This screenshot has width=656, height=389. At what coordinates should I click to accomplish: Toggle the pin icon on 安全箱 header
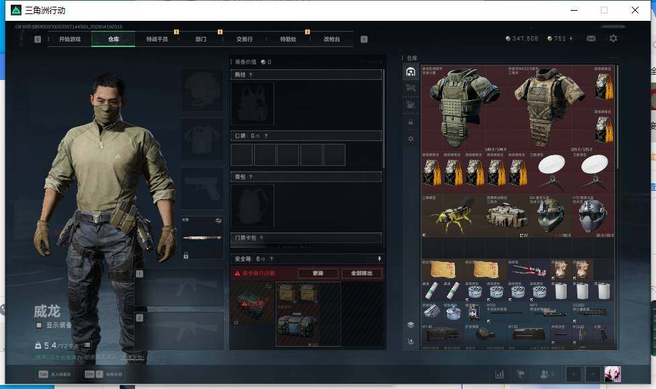(379, 259)
